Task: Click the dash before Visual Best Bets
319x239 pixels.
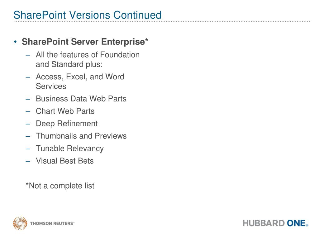Action: pos(28,161)
